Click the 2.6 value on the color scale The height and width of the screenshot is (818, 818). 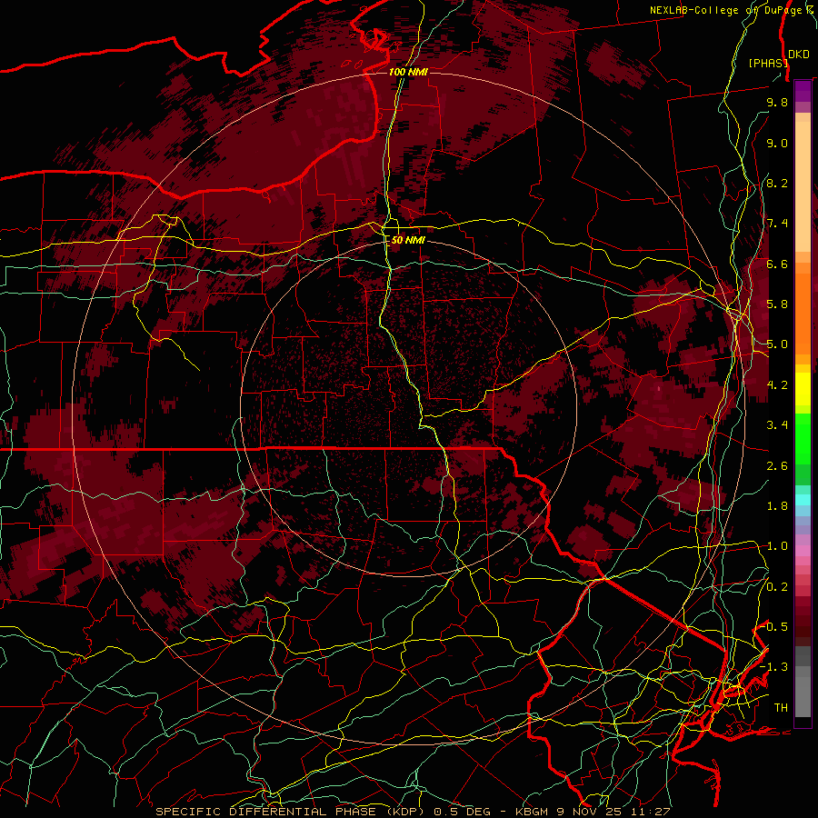pos(777,466)
